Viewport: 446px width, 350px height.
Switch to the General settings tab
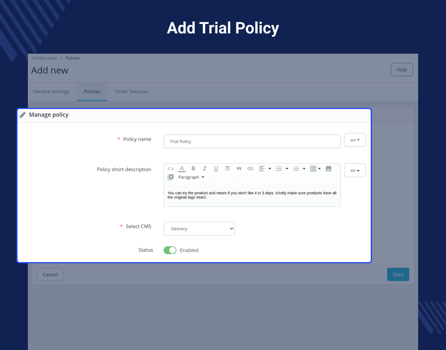click(x=51, y=91)
